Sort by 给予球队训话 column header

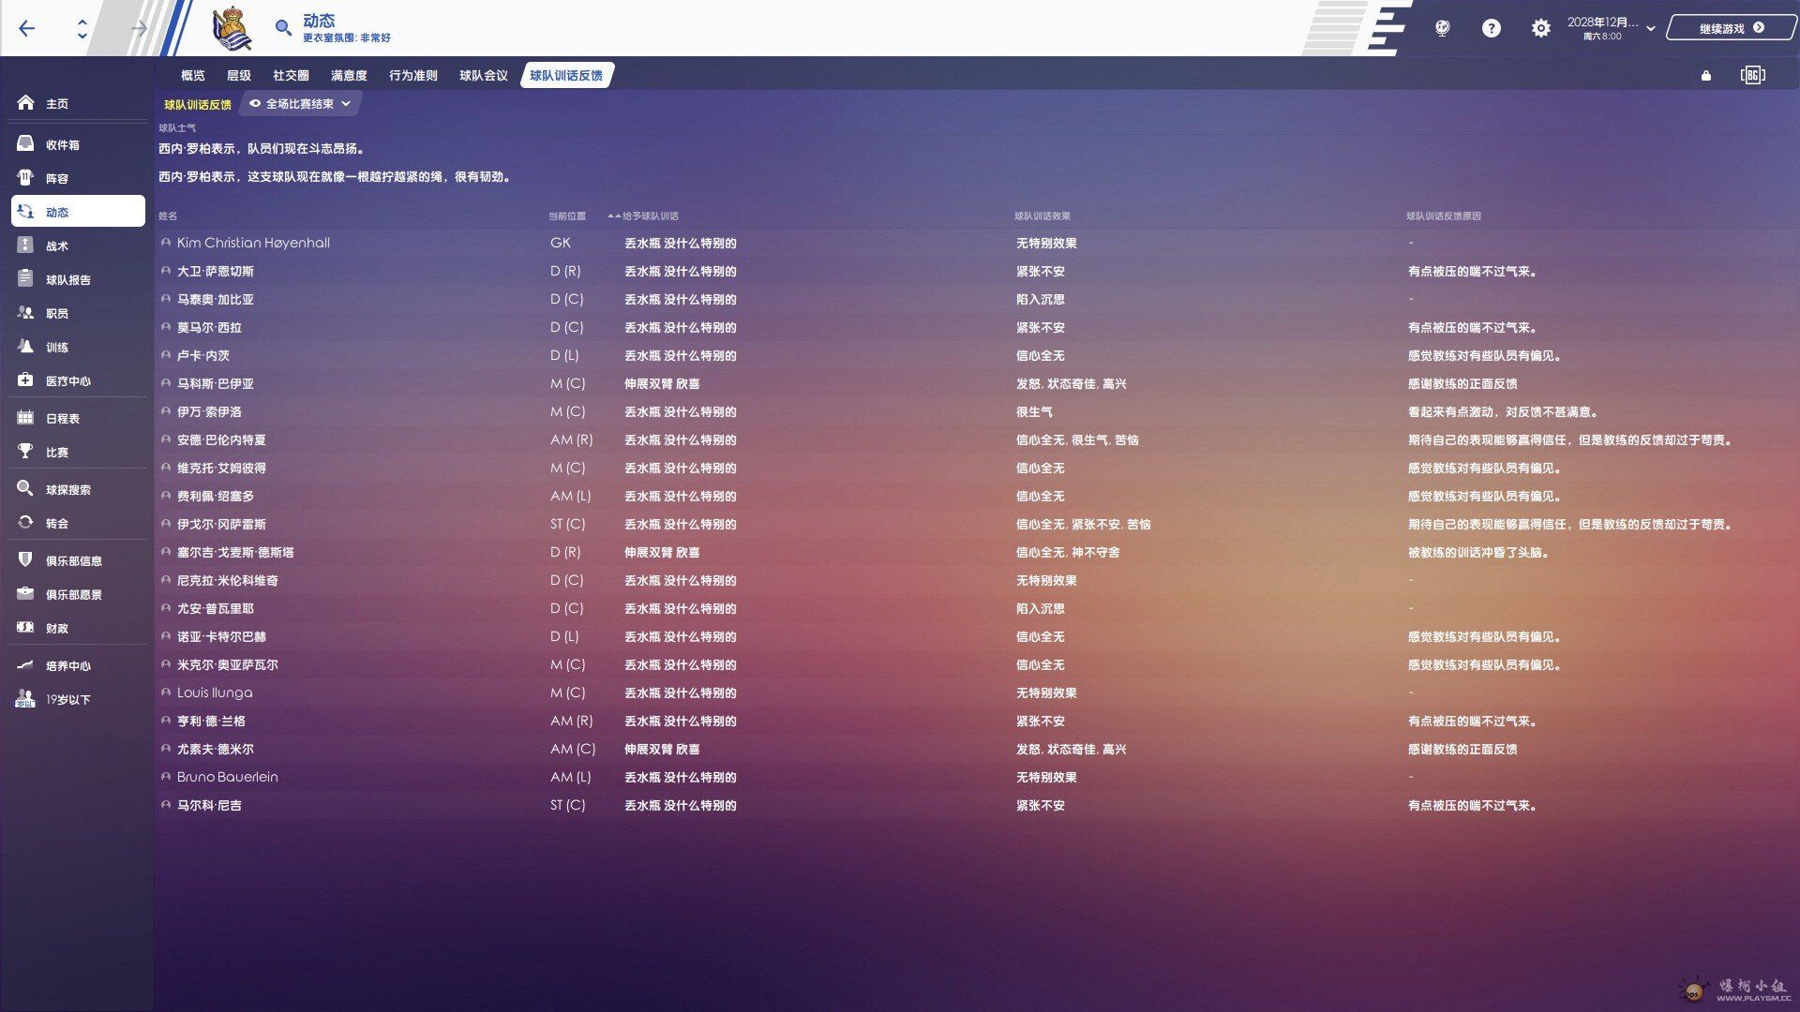click(x=649, y=216)
